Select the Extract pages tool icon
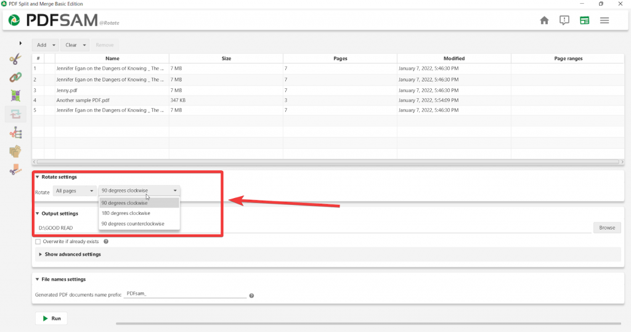Screen dimensions: 631x332 pos(15,151)
